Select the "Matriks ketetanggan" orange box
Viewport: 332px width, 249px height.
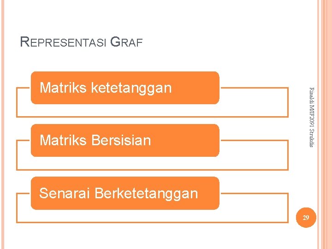tap(125, 88)
